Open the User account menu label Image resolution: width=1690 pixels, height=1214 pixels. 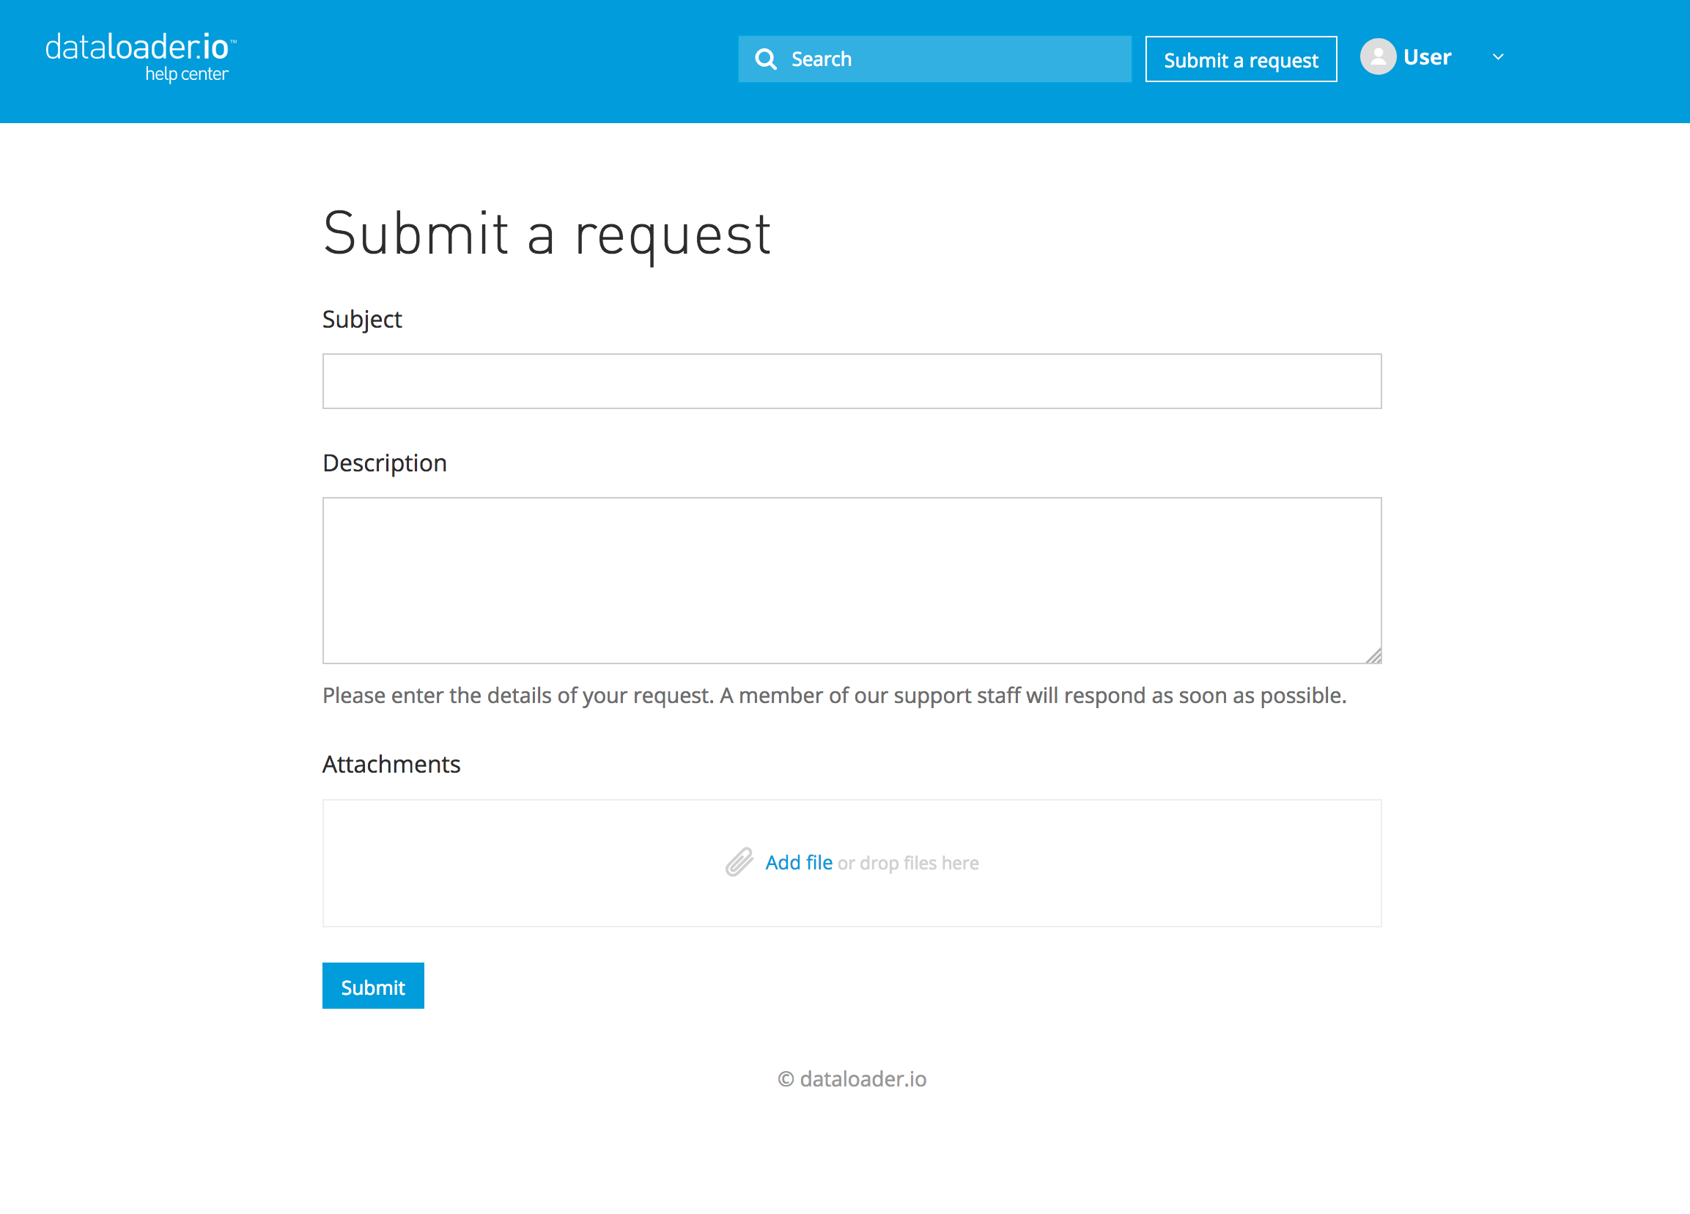[1427, 57]
